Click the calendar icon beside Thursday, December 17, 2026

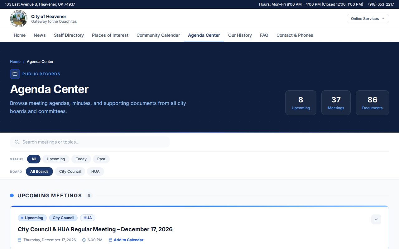[x=20, y=240]
